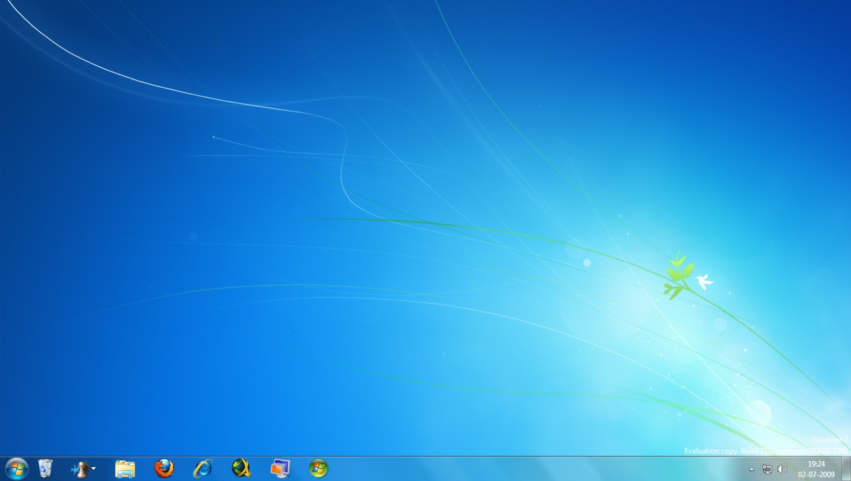Viewport: 851px width, 481px height.
Task: Click the 19:24 time in the tray
Action: [x=816, y=464]
